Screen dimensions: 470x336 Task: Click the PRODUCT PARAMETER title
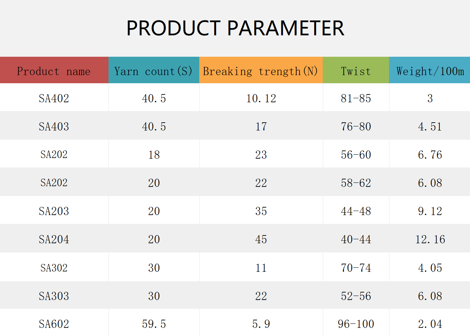tap(235, 28)
